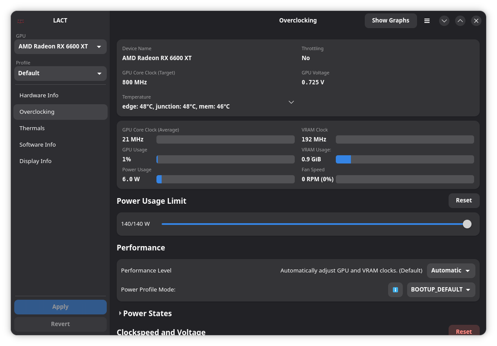Click the 'Clockspeed and Voltage' heading
The width and height of the screenshot is (497, 346).
click(x=161, y=332)
